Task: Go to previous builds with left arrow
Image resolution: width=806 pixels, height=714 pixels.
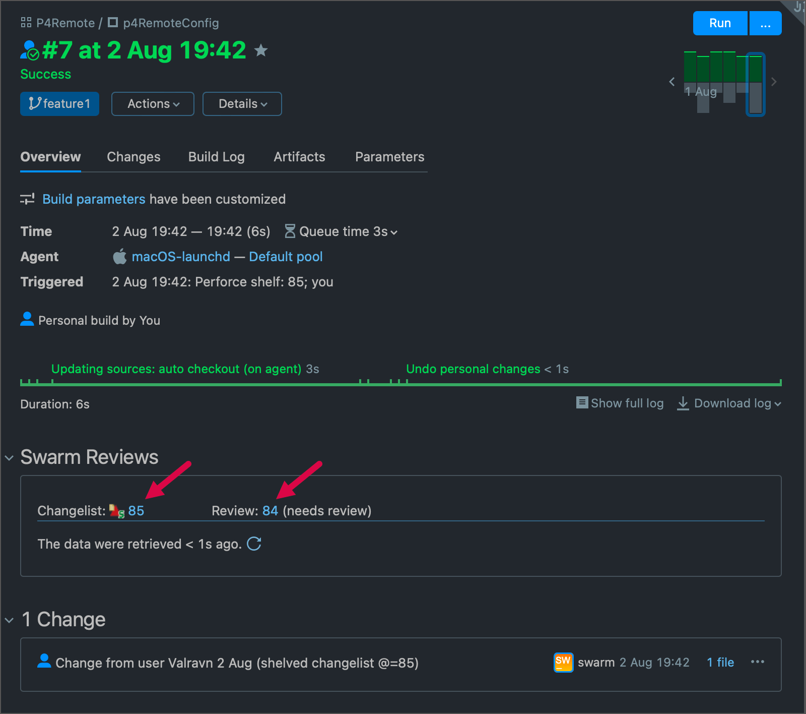Action: 671,82
